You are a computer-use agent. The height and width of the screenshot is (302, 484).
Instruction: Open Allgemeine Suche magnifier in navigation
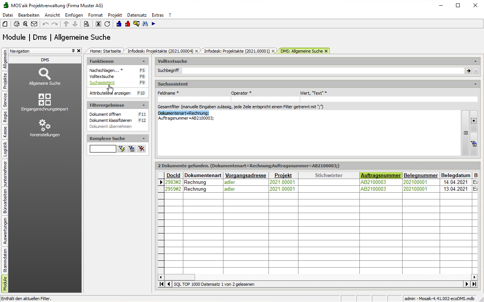(x=45, y=74)
